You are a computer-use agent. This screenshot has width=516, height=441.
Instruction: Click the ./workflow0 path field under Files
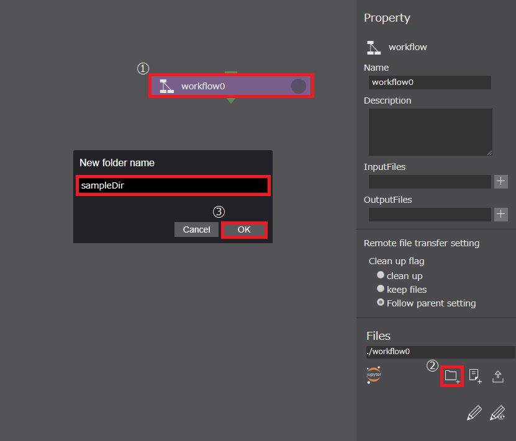coord(440,352)
